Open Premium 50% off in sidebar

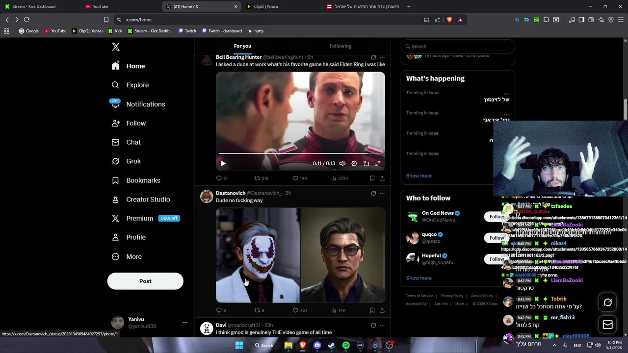click(145, 218)
